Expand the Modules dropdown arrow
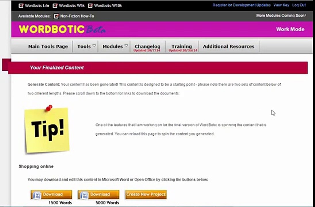This screenshot has height=207, width=315. pos(126,46)
